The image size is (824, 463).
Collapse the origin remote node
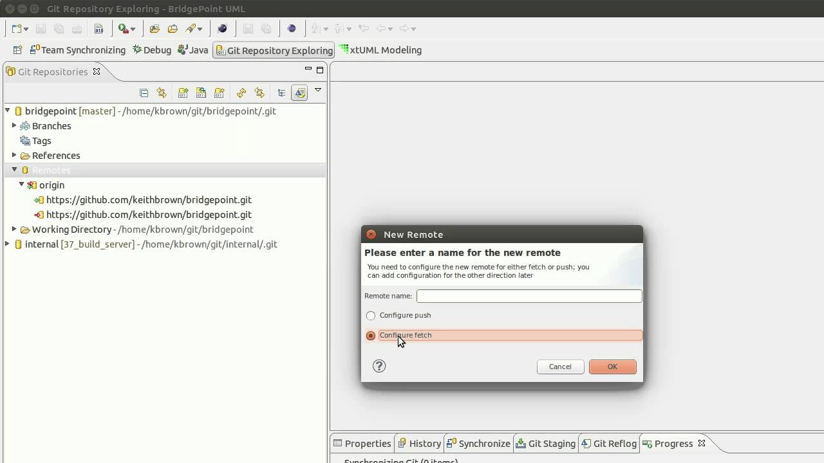(21, 185)
